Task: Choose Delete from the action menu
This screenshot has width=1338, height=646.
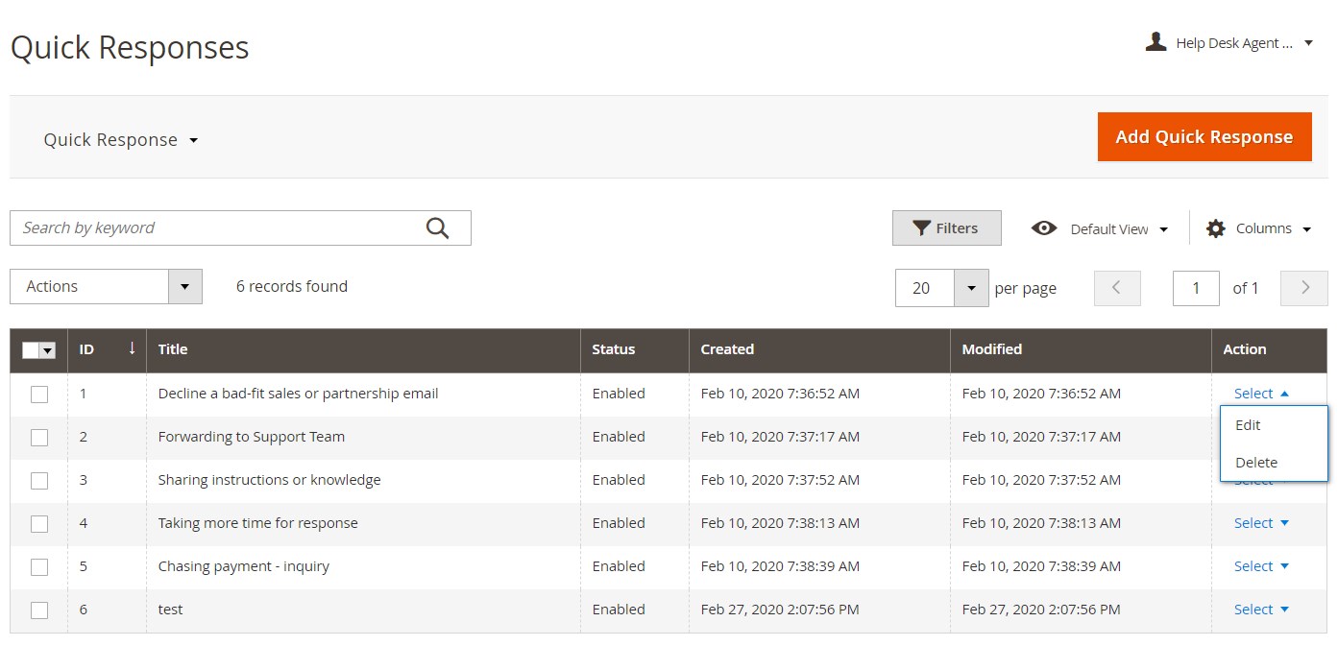Action: click(x=1274, y=463)
